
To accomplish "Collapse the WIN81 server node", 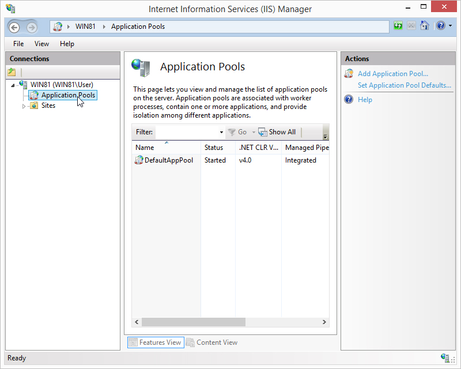I will (x=13, y=85).
